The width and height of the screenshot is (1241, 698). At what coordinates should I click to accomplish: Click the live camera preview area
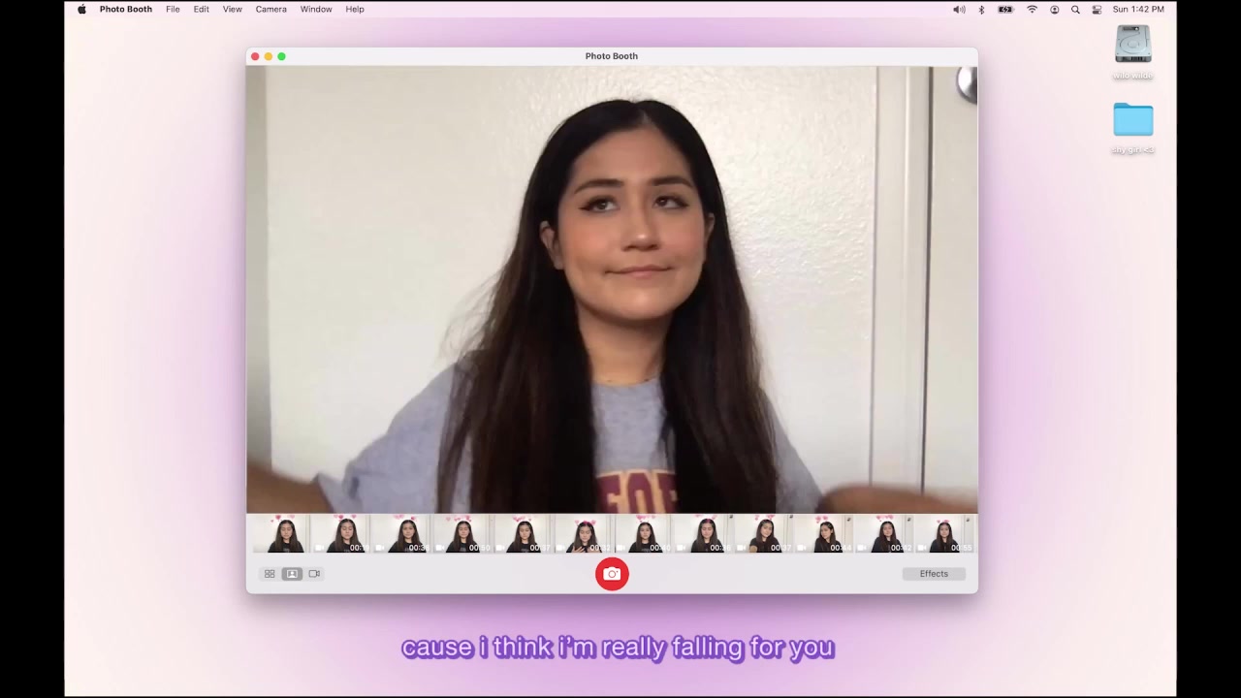[612, 289]
